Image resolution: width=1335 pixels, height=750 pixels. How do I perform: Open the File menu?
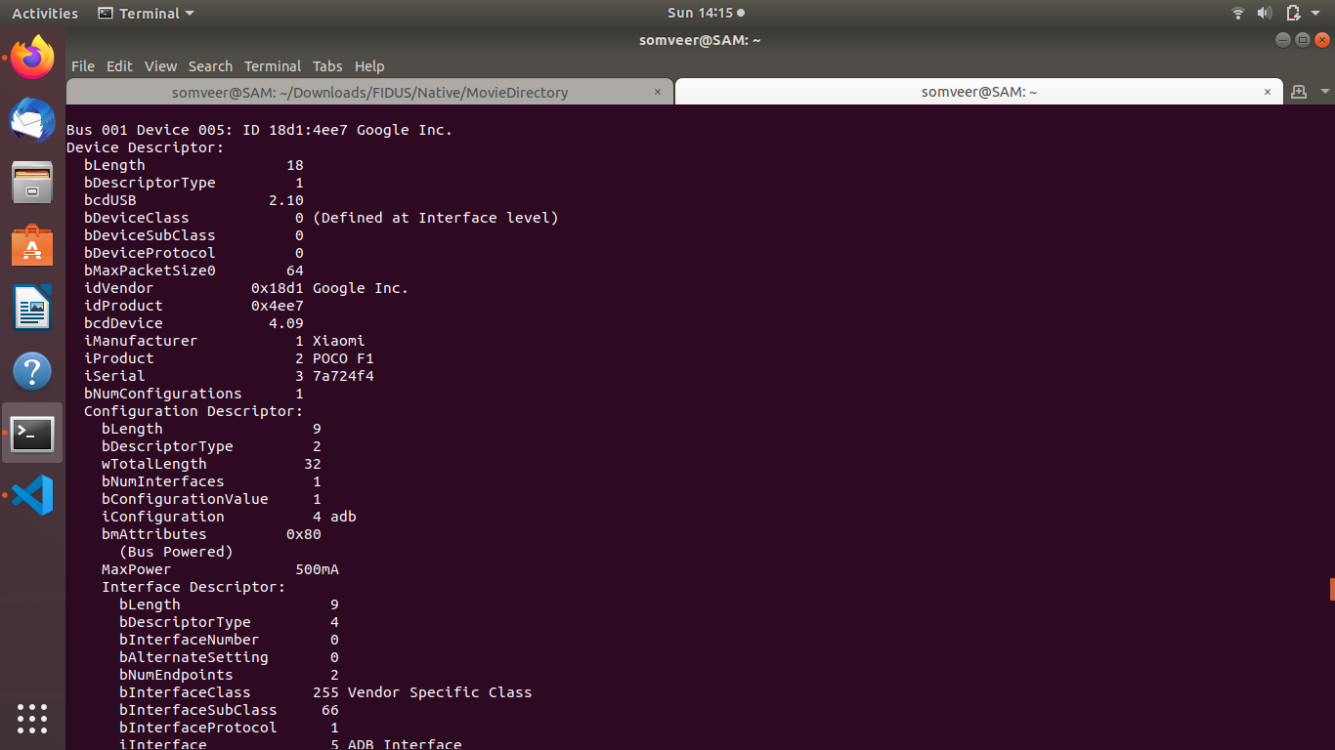pos(83,66)
